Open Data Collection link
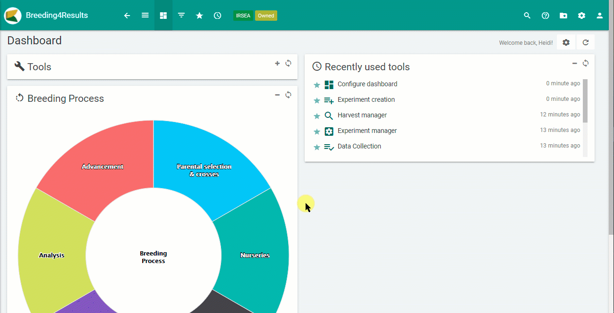Screen dimensions: 614x313 pos(359,146)
